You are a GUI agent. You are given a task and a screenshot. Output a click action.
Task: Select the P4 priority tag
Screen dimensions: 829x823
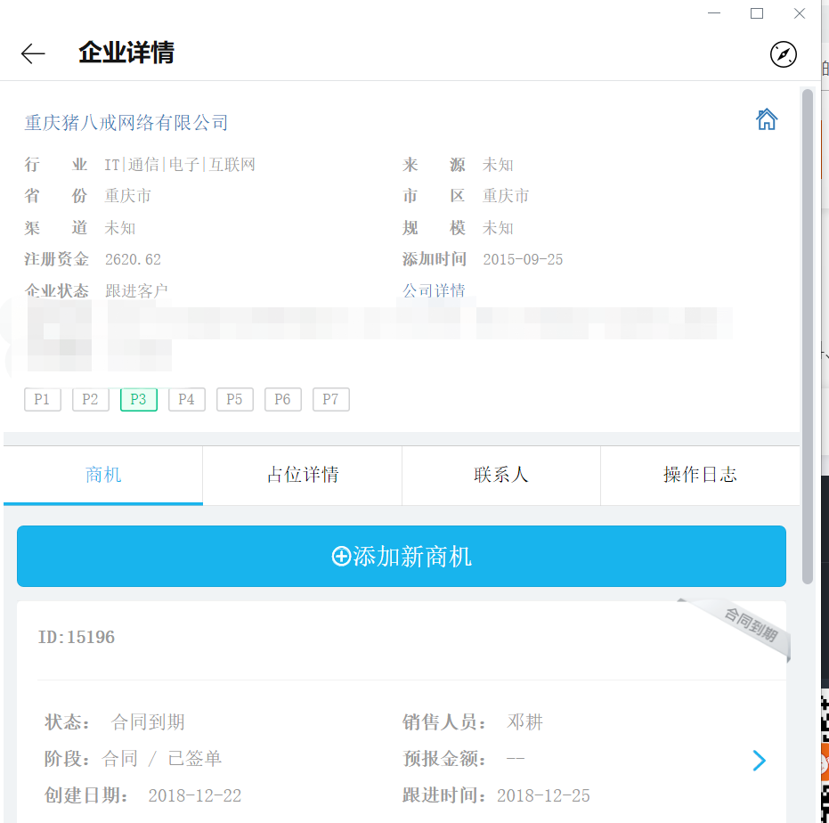pyautogui.click(x=187, y=399)
